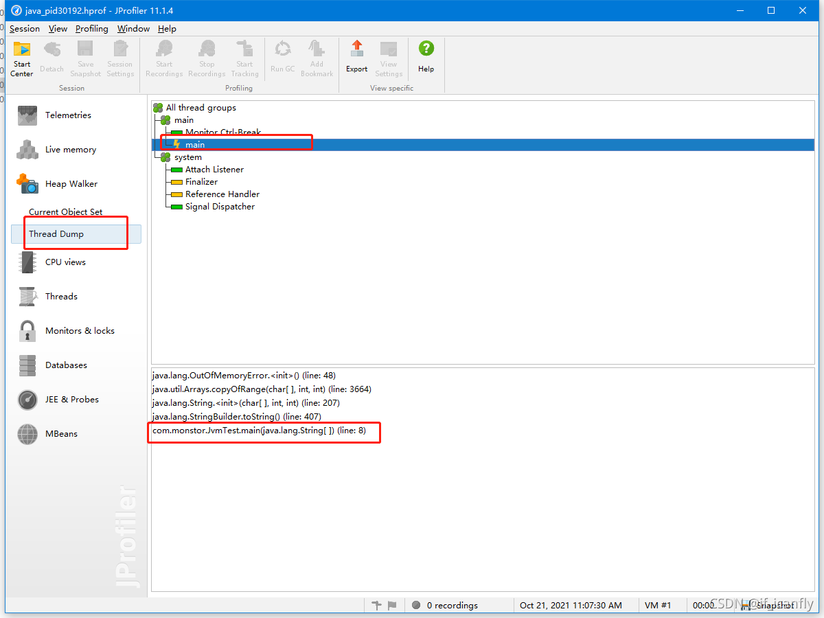Viewport: 824px width, 618px height.
Task: Open the Monitors & locks padlock icon
Action: coord(27,331)
